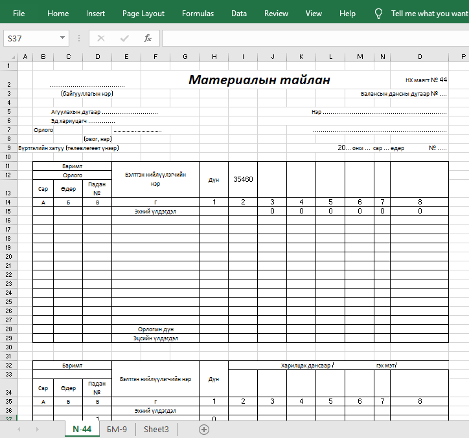Click the Cancel (X) formula bar icon

coord(101,38)
